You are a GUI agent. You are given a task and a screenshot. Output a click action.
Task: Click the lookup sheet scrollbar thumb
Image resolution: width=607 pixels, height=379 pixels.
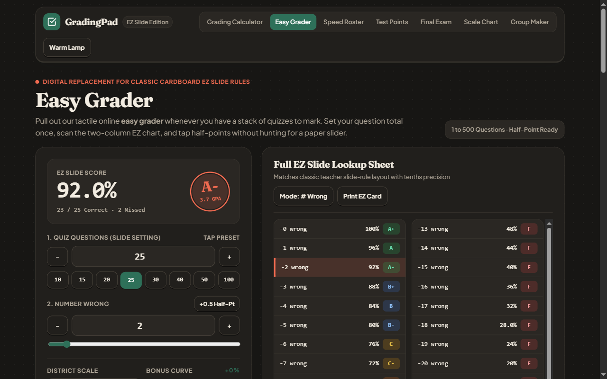point(549,303)
